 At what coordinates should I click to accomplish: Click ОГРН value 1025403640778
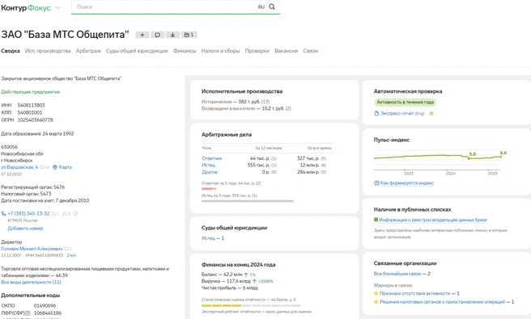[x=36, y=120]
